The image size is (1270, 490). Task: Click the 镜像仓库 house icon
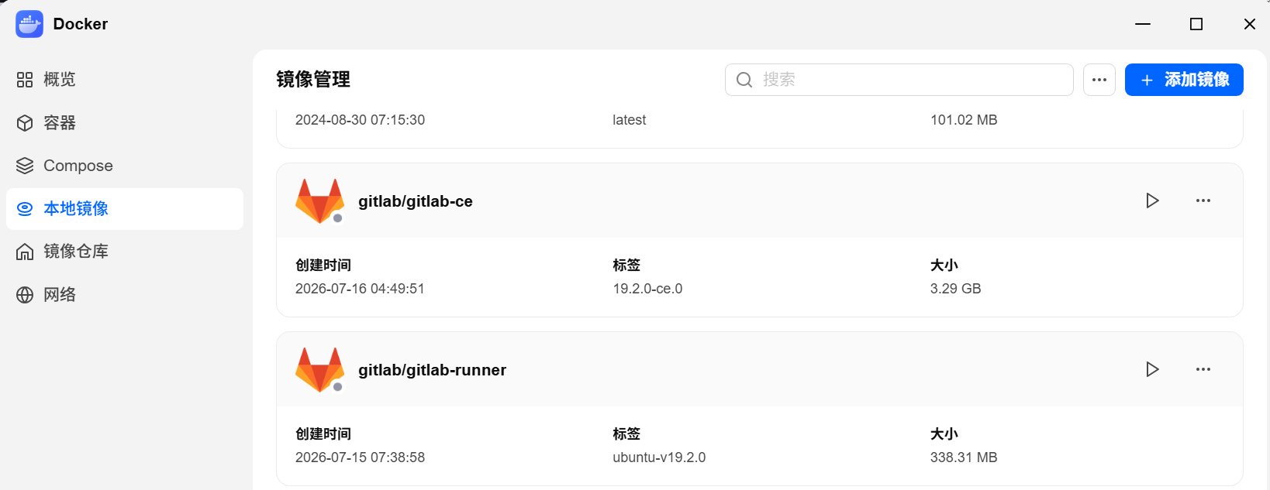(x=25, y=252)
